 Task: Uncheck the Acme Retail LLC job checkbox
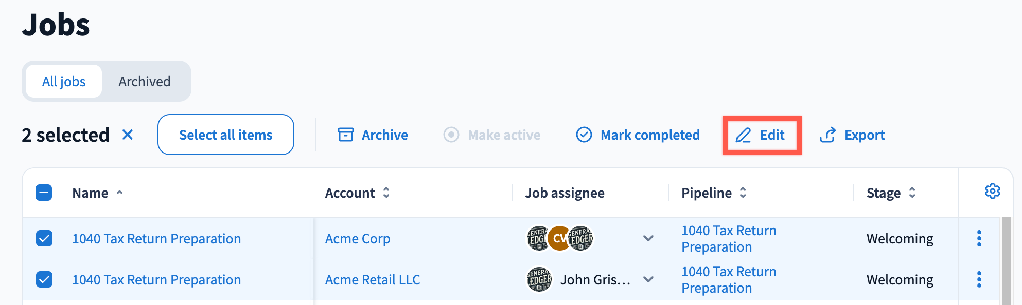44,279
